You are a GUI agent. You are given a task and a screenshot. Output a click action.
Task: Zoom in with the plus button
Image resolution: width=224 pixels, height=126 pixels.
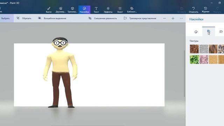tap(173, 18)
